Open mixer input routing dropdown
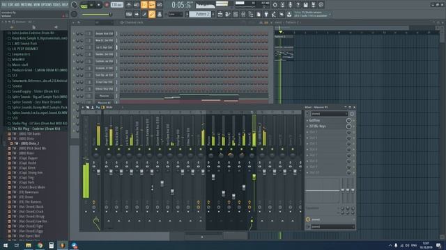This screenshot has height=250, width=446. [x=329, y=114]
